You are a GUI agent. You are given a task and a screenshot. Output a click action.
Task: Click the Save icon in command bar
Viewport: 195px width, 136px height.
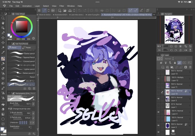pos(70,11)
